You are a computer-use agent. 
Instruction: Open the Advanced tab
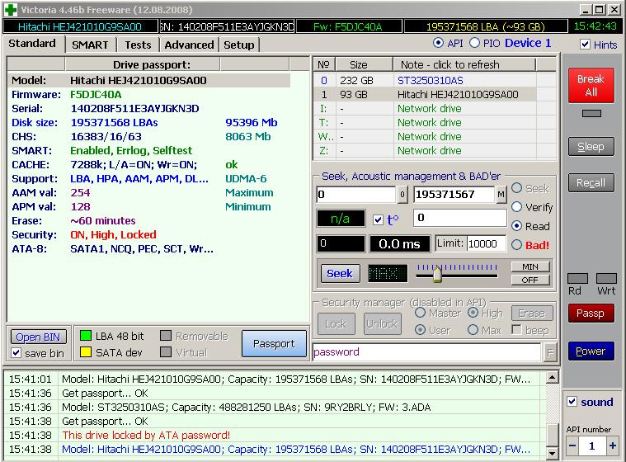[189, 45]
